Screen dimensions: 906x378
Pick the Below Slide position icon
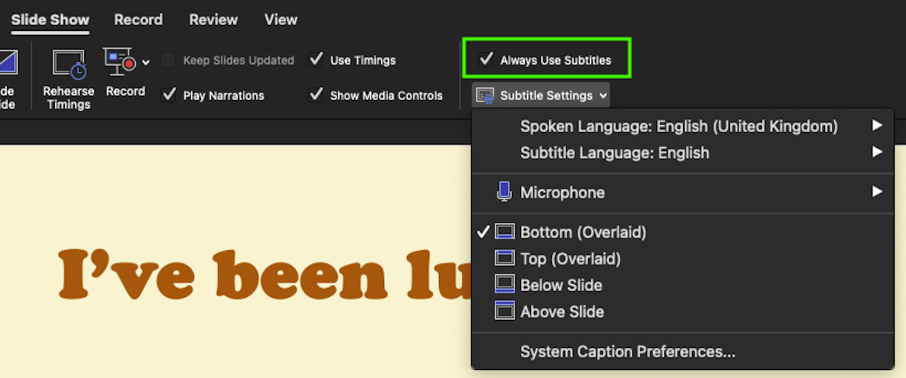click(x=505, y=285)
